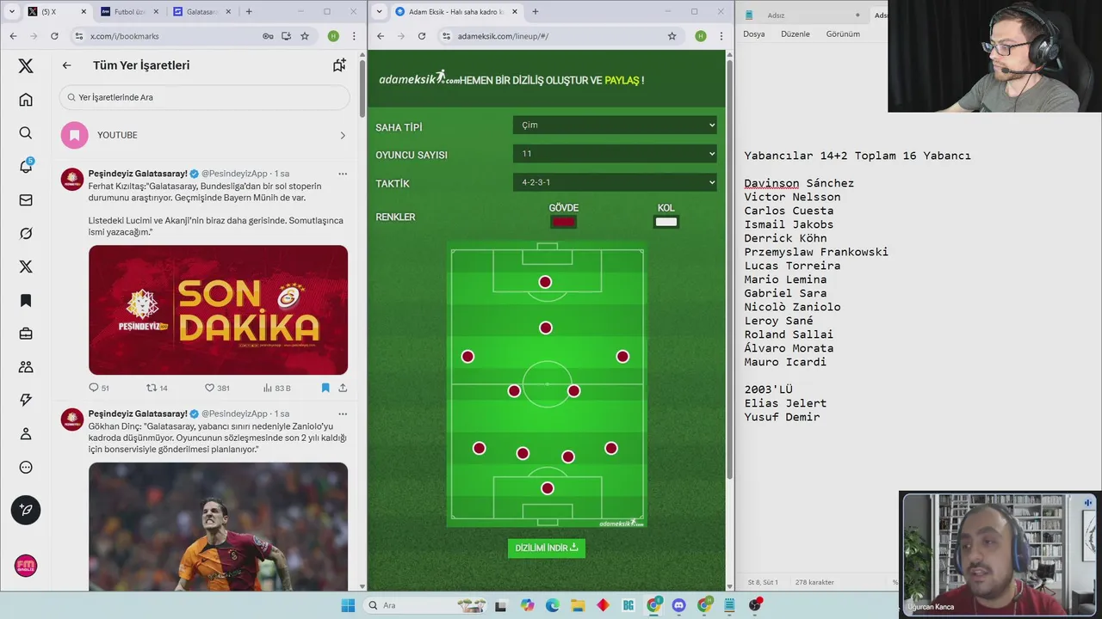Image resolution: width=1102 pixels, height=619 pixels.
Task: Open Discord from the taskbar
Action: tap(679, 605)
